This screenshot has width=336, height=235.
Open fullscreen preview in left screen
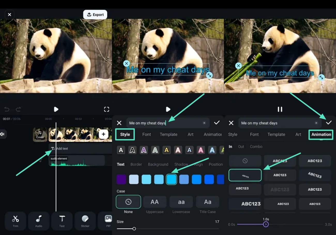click(106, 109)
